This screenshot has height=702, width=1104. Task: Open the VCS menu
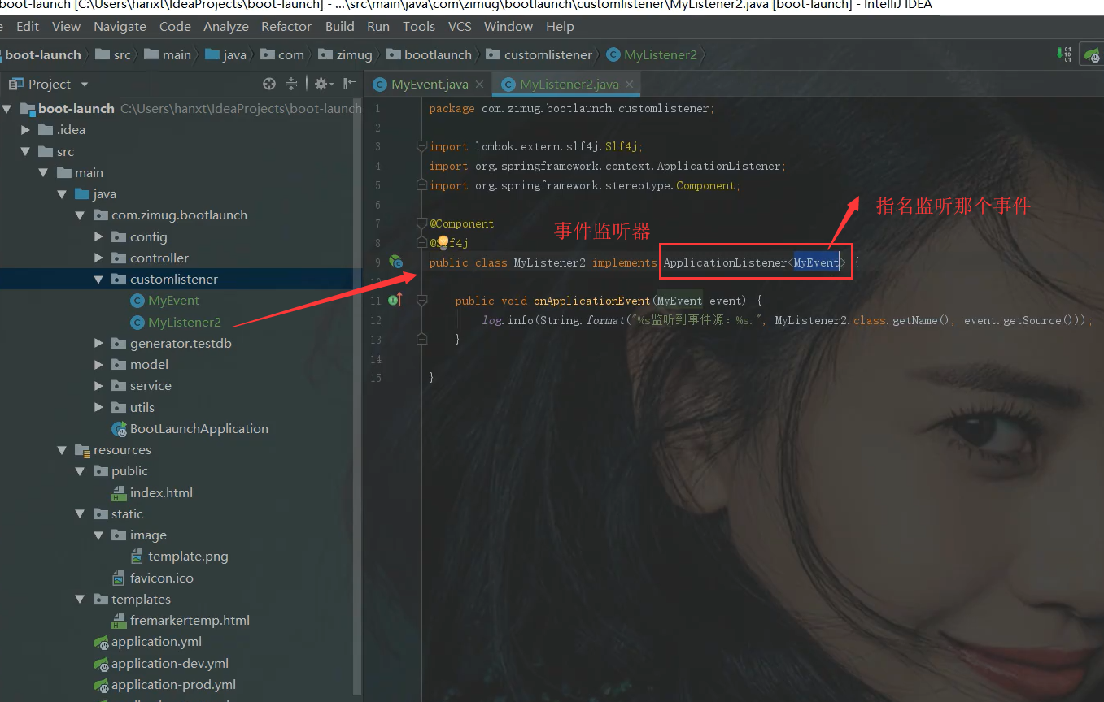point(460,26)
